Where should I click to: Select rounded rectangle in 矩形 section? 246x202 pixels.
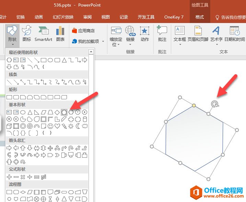point(16,97)
